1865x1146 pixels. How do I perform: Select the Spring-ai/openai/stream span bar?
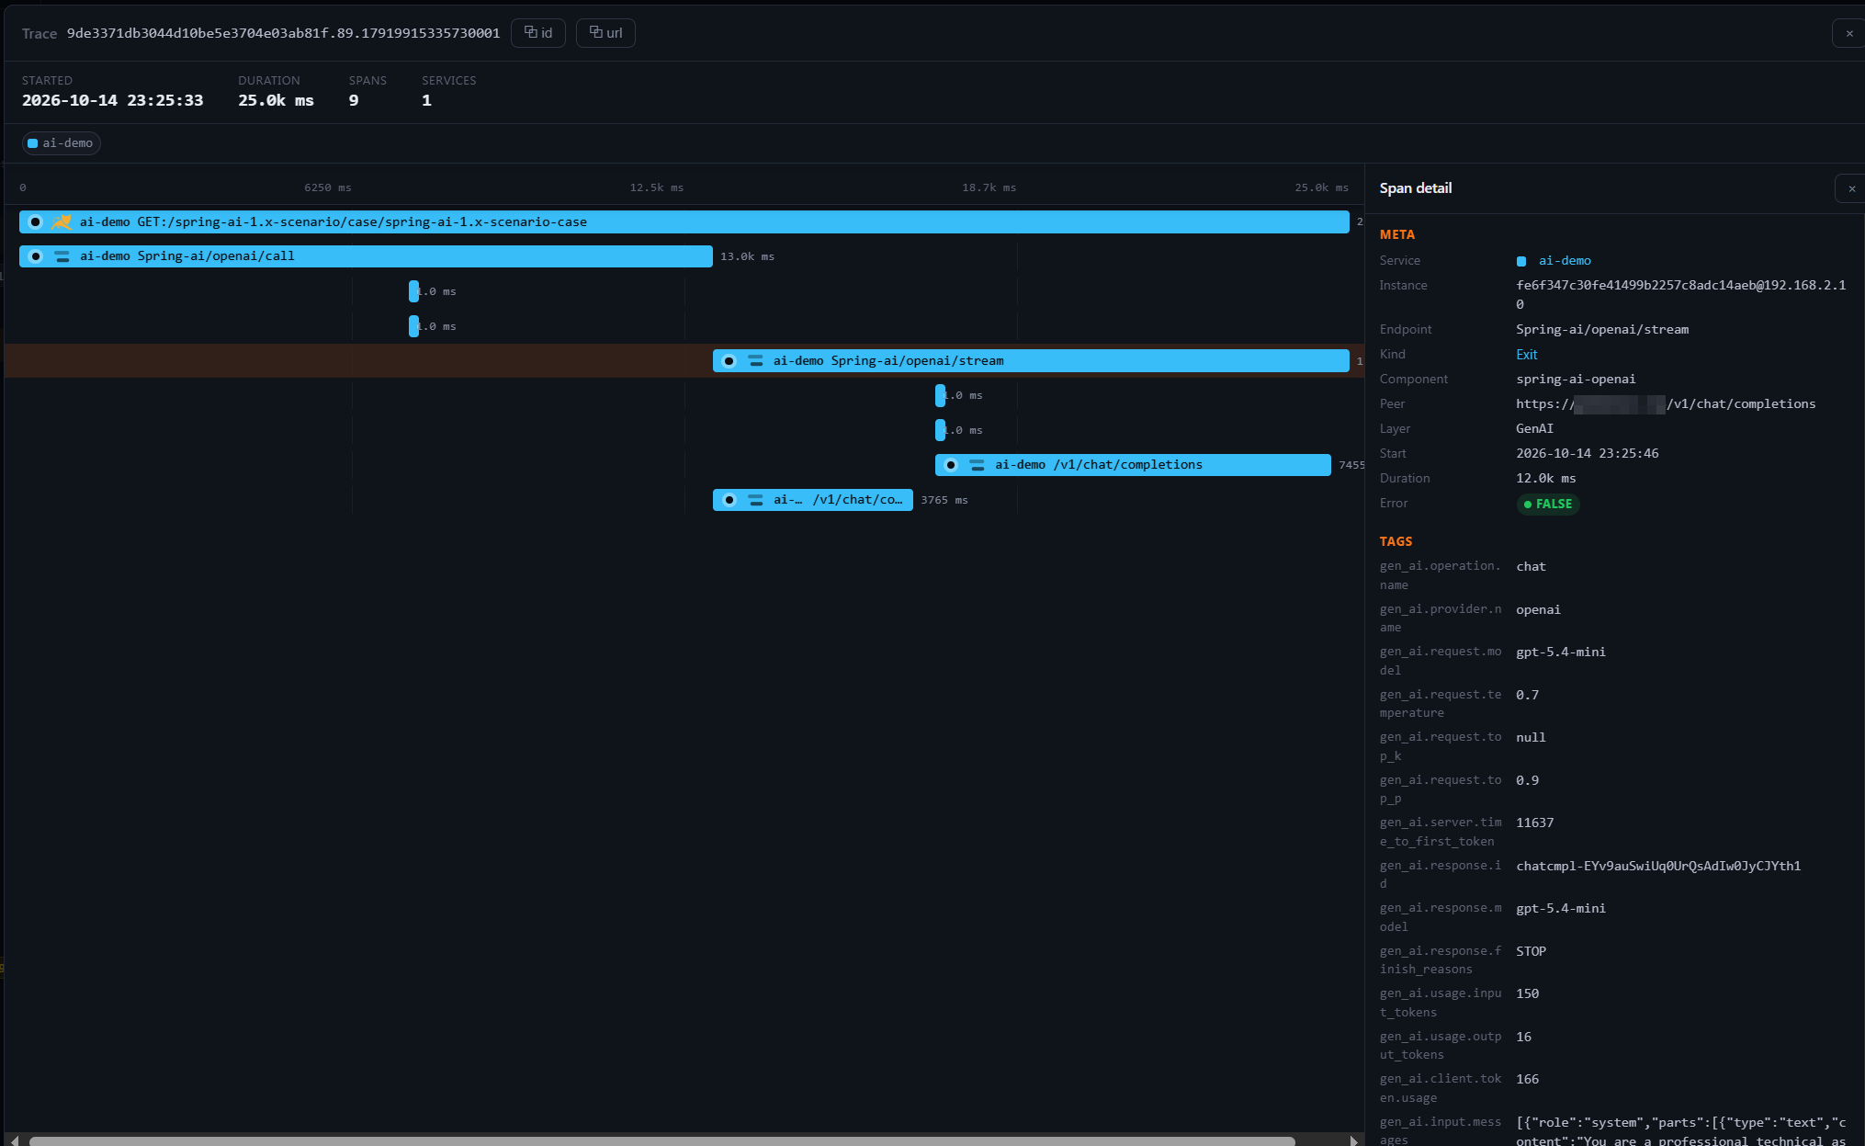click(x=1031, y=361)
